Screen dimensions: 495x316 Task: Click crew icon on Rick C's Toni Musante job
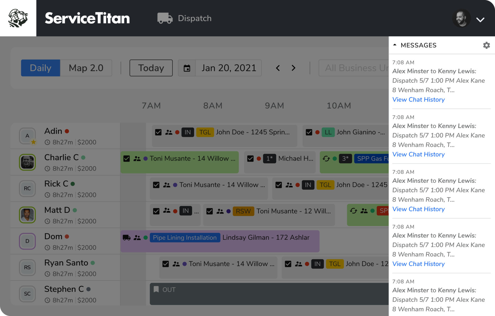click(167, 185)
